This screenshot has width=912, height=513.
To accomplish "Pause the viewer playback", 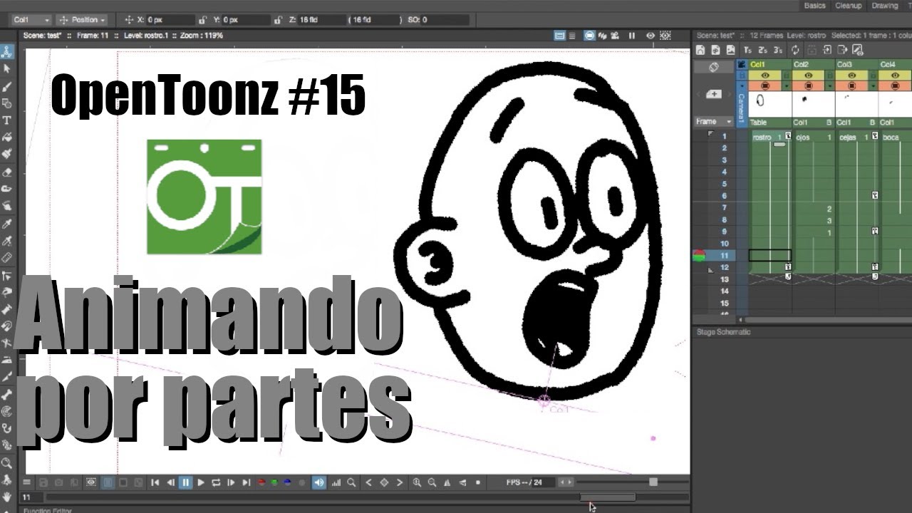I will coord(185,482).
